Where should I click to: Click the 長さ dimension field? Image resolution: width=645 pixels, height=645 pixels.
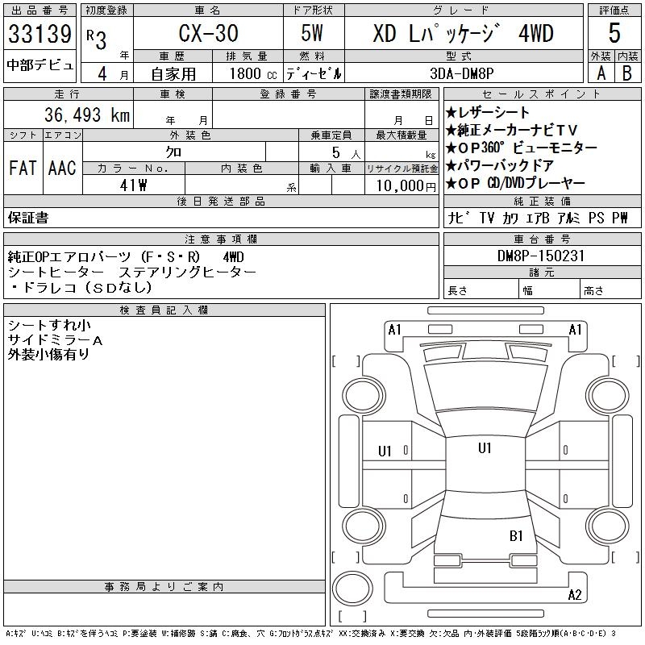tap(481, 289)
